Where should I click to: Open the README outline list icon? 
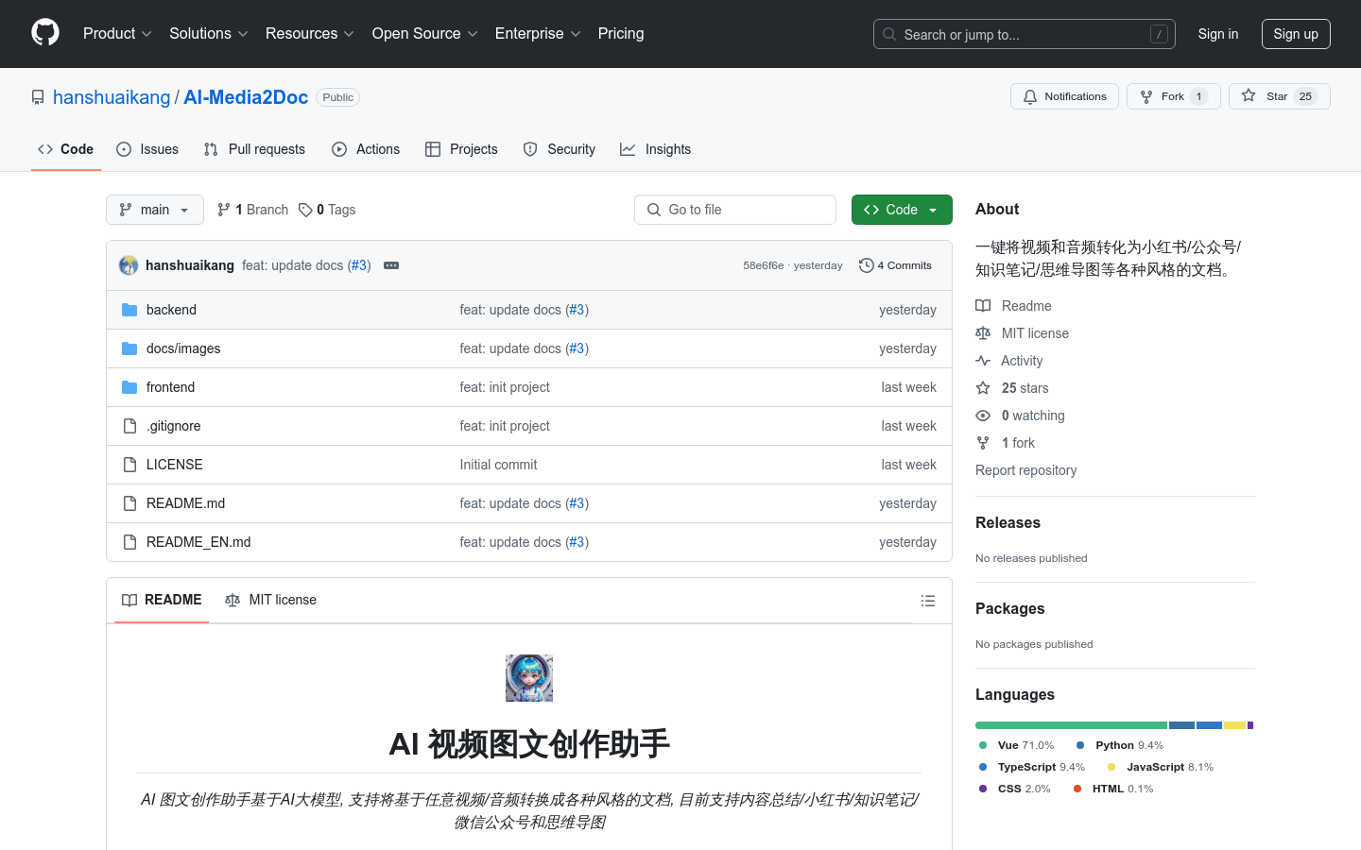(928, 601)
